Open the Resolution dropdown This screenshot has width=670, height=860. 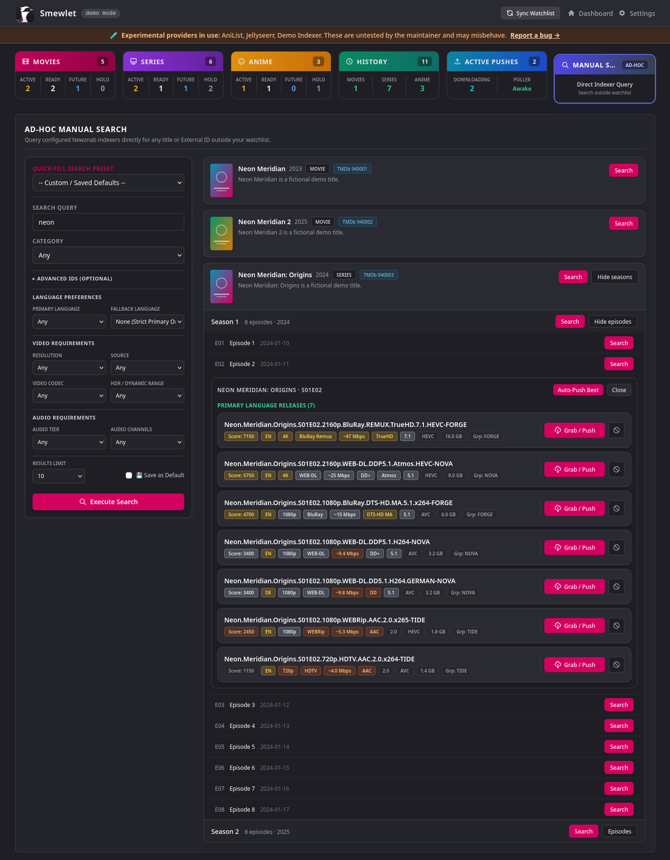69,367
